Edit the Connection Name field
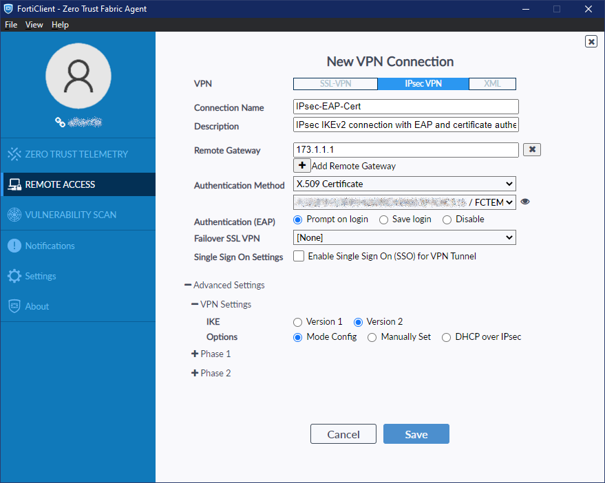This screenshot has width=605, height=483. coord(405,107)
